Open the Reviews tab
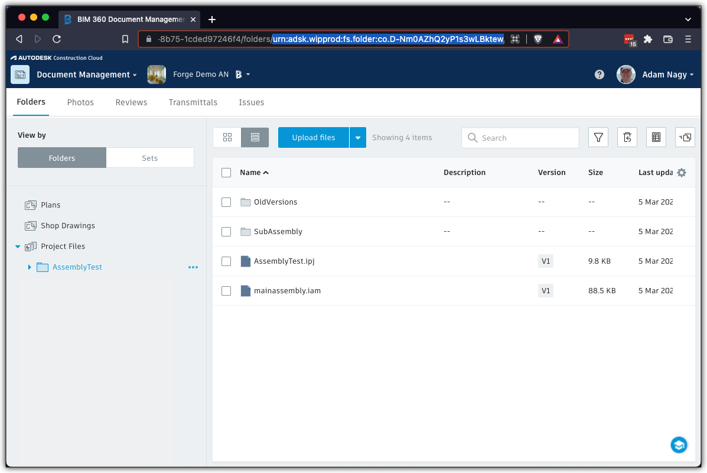Image resolution: width=707 pixels, height=473 pixels. coord(131,102)
